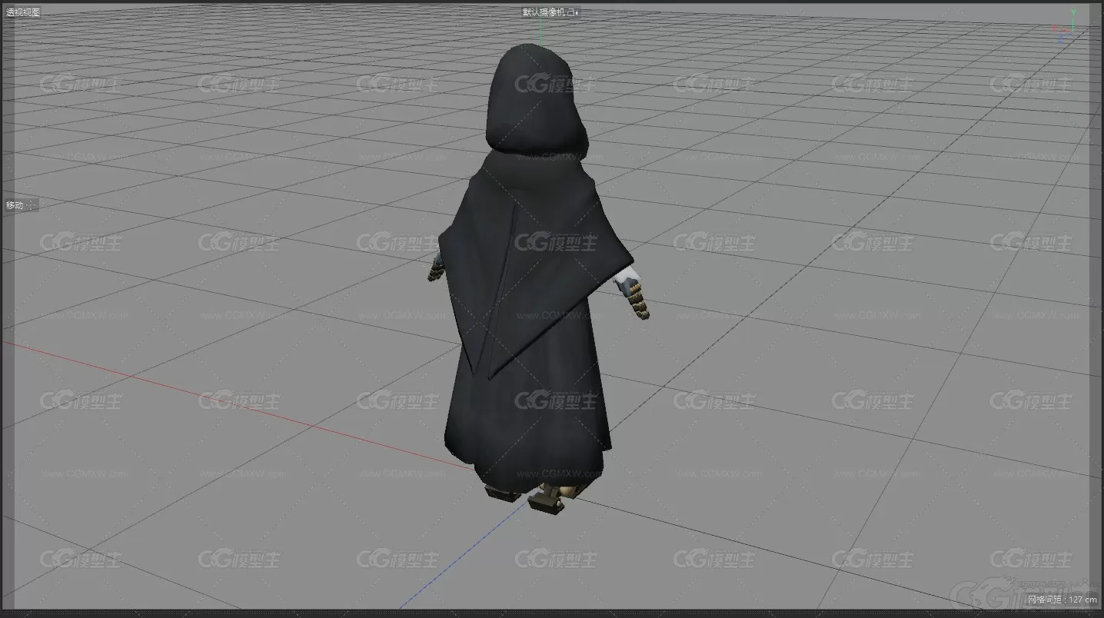1104x618 pixels.
Task: Click the 移动 move tool indicator
Action: 15,205
